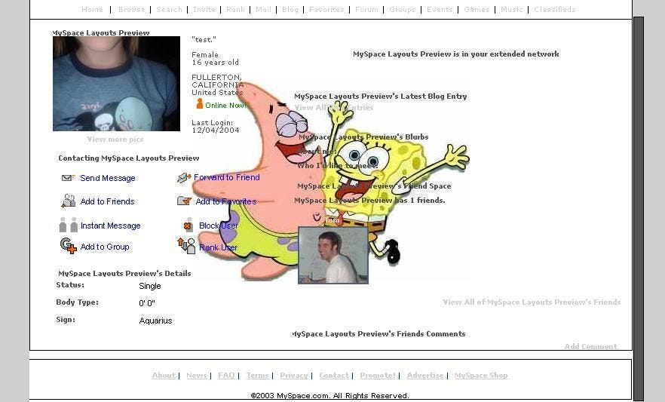Go to Blog in navigation bar
The height and width of the screenshot is (402, 665).
pos(290,9)
